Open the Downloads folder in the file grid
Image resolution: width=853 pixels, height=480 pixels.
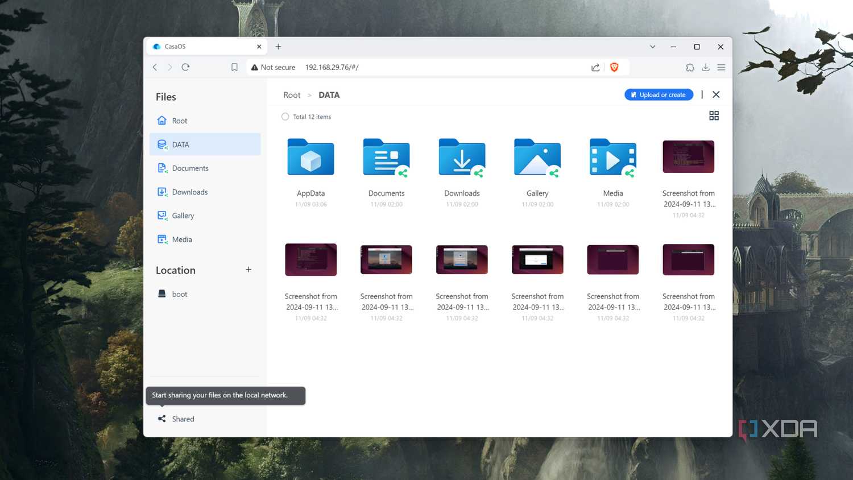[x=462, y=157]
